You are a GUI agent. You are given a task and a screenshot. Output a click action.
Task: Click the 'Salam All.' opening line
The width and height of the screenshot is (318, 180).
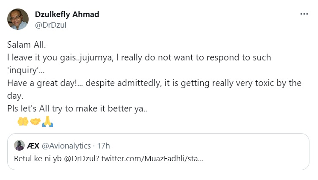[26, 45]
